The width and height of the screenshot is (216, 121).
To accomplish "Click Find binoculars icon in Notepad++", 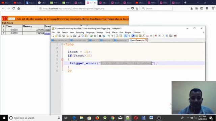I will [100, 36].
